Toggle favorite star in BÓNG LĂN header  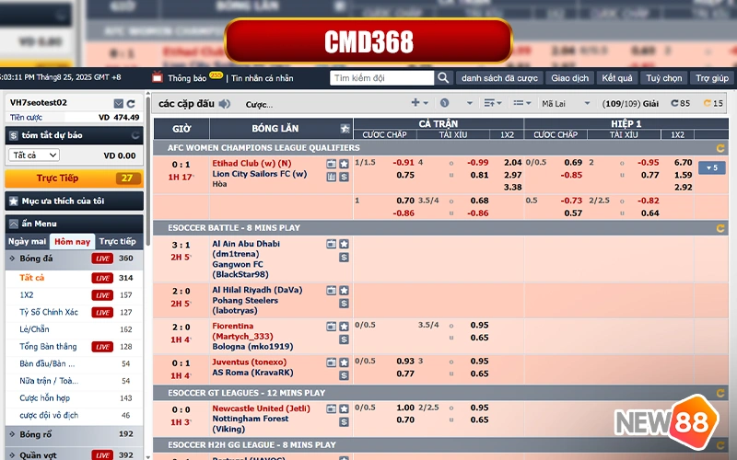pyautogui.click(x=345, y=129)
